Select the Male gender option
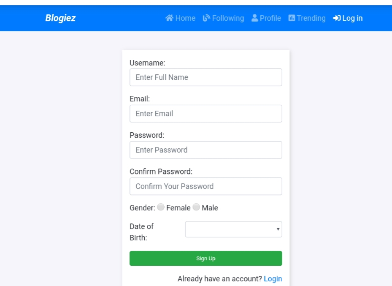 coord(196,207)
